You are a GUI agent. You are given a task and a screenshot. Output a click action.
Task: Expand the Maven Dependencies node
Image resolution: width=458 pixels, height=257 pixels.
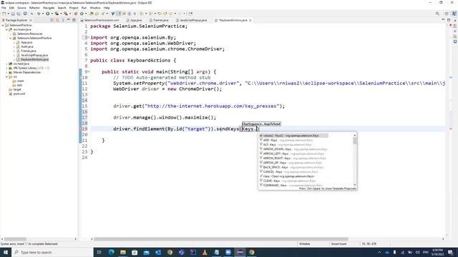(x=6, y=72)
